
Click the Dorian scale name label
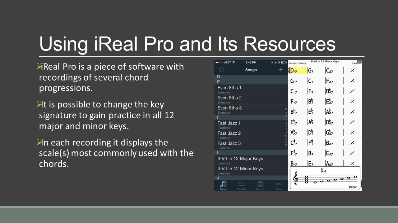pyautogui.click(x=353, y=187)
